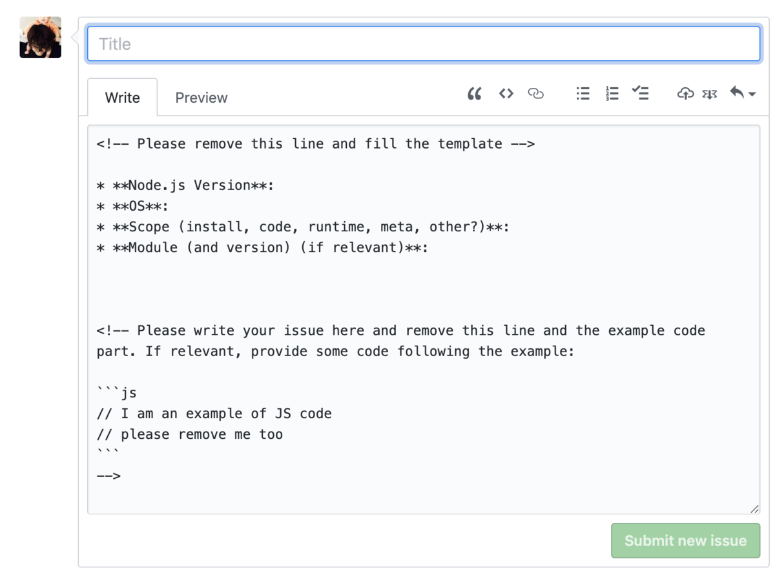Click the user avatar thumbnail
Viewport: 775px width, 579px height.
pos(41,37)
